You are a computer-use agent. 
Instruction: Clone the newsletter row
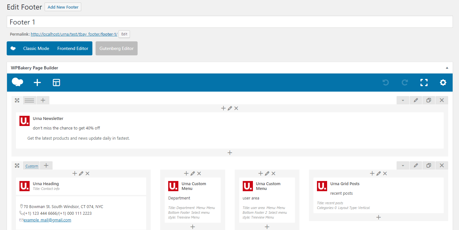[x=429, y=100]
